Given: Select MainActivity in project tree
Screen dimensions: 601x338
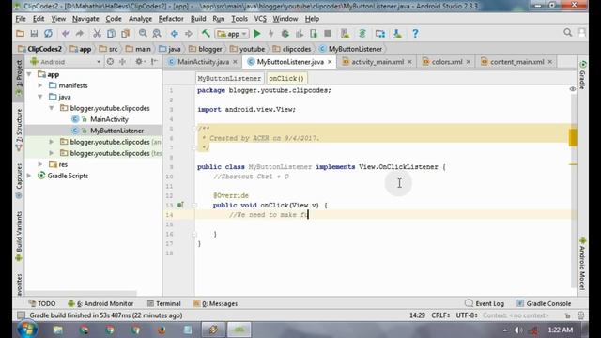Looking at the screenshot, I should pos(109,119).
